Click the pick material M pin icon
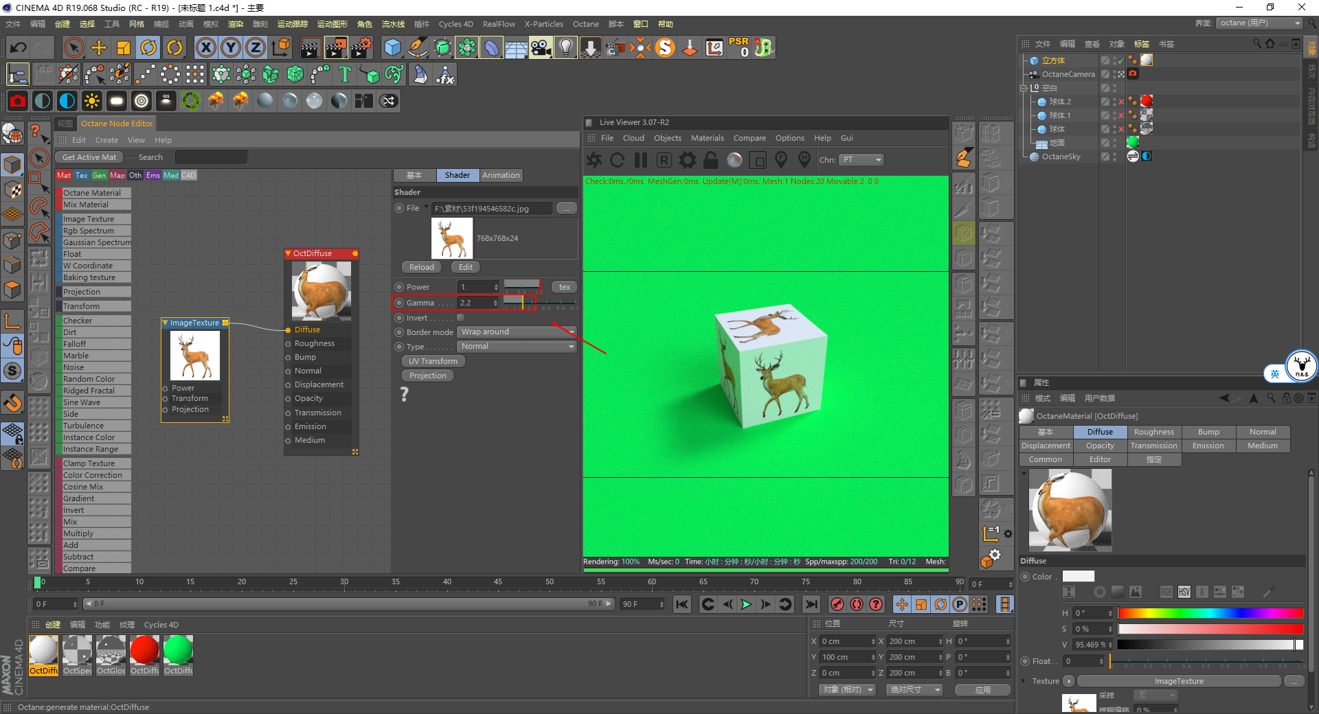Viewport: 1319px width, 714px height. [x=804, y=160]
